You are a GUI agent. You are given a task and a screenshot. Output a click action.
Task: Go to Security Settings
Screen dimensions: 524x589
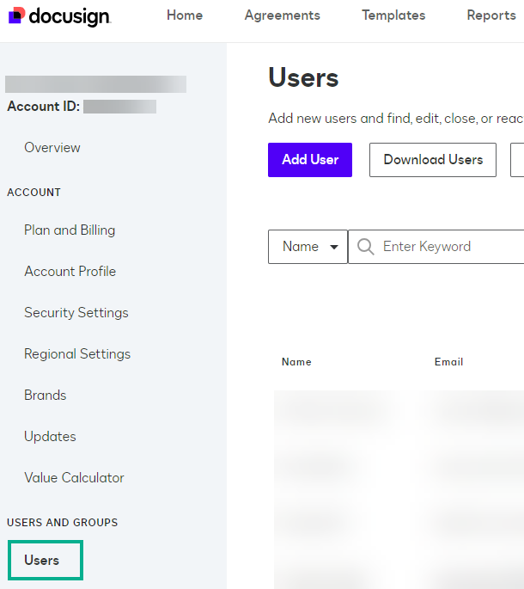point(76,313)
